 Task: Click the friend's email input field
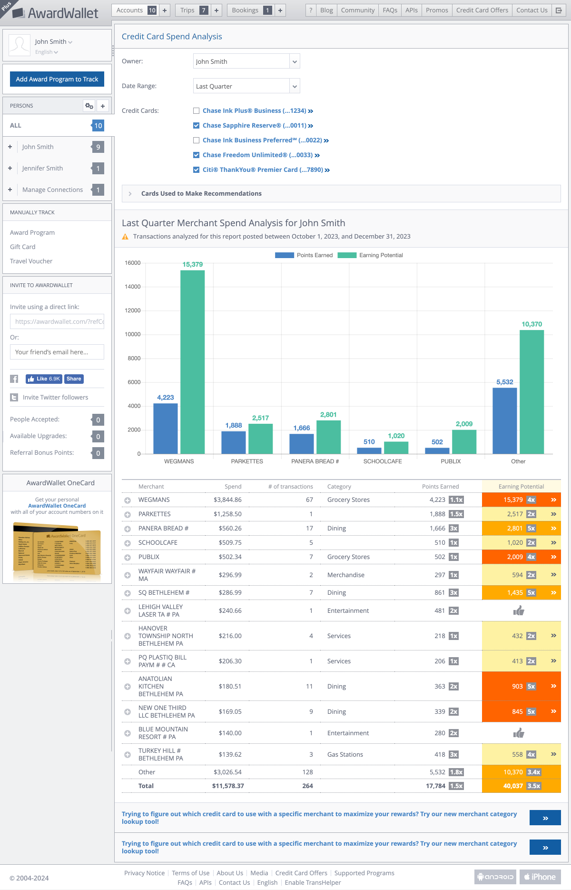(57, 352)
